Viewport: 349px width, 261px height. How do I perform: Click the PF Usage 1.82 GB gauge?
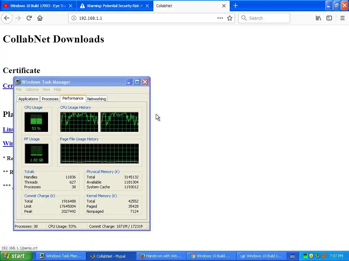(36, 154)
